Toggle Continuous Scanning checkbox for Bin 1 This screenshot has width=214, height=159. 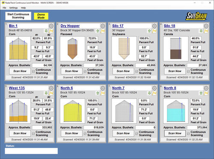(33, 72)
